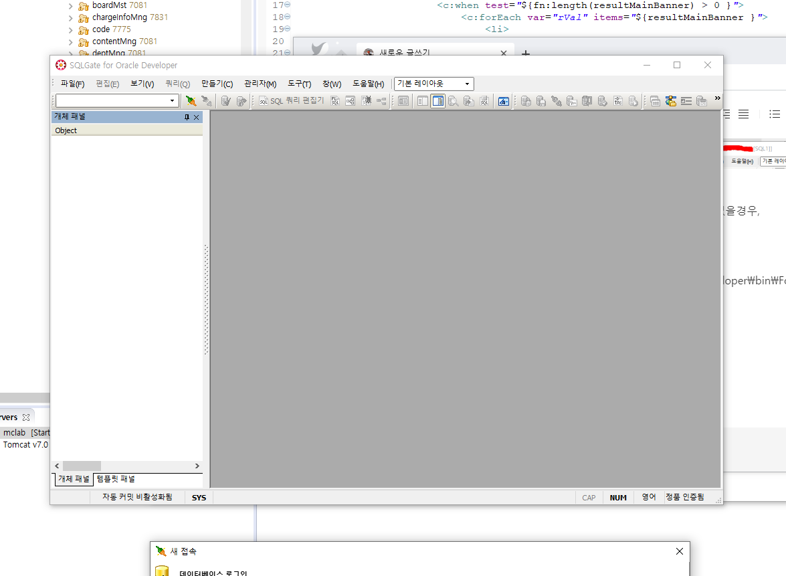Expand the toolbar overflow chevron
The image size is (786, 576).
click(717, 98)
